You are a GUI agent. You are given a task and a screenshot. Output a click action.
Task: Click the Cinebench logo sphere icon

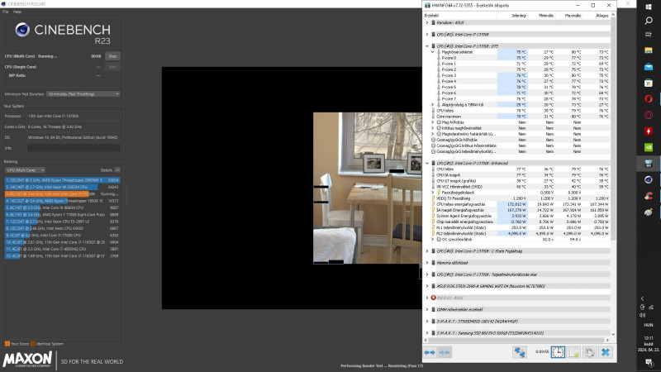pyautogui.click(x=22, y=30)
